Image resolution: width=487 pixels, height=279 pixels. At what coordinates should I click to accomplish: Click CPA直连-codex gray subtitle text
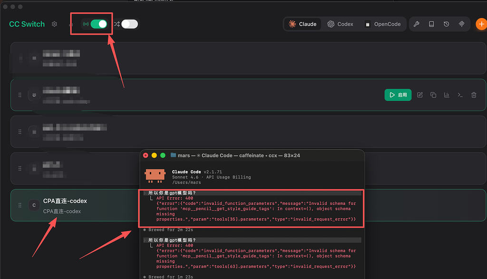click(62, 212)
